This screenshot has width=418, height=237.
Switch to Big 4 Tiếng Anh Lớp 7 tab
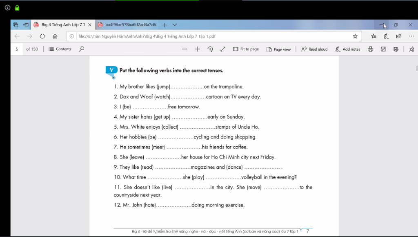click(x=63, y=25)
